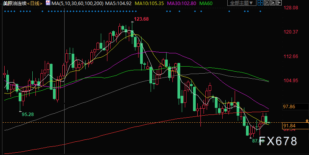Image resolution: width=309 pixels, height=155 pixels.
Task: Click the right arrow after 日线
Action: click(41, 4)
